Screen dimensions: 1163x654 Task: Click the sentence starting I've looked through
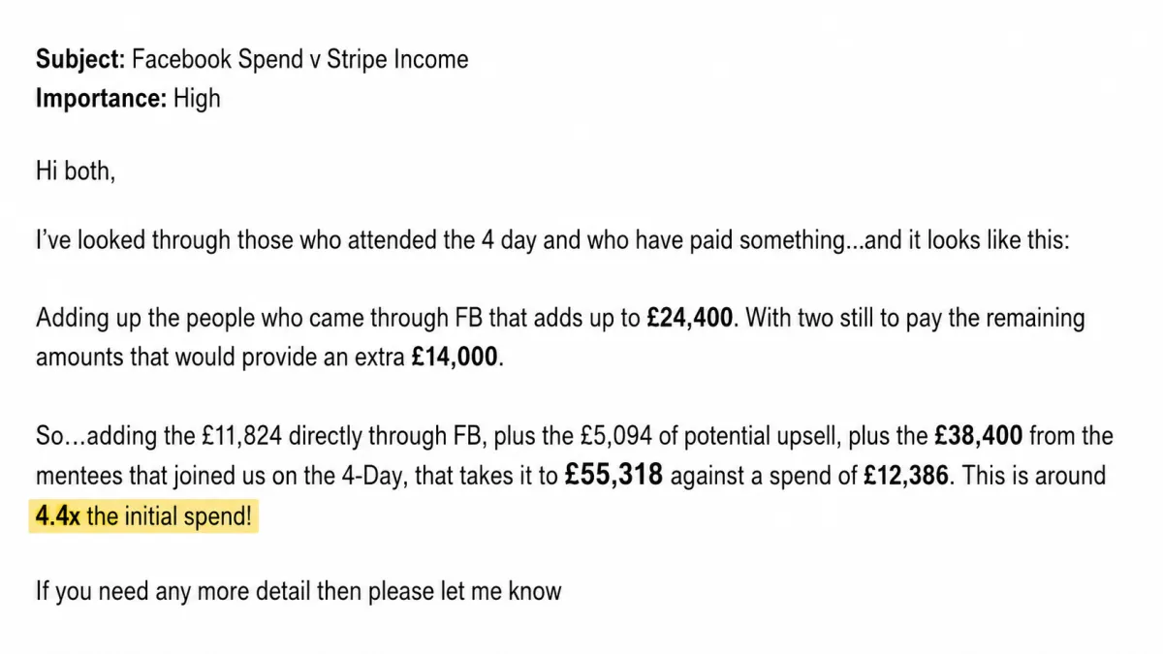(552, 240)
